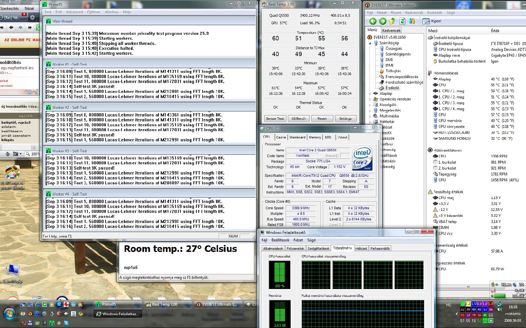Select Túlhajtás in the EVEREST tree
Image resolution: width=526 pixels, height=328 pixels.
(x=393, y=71)
